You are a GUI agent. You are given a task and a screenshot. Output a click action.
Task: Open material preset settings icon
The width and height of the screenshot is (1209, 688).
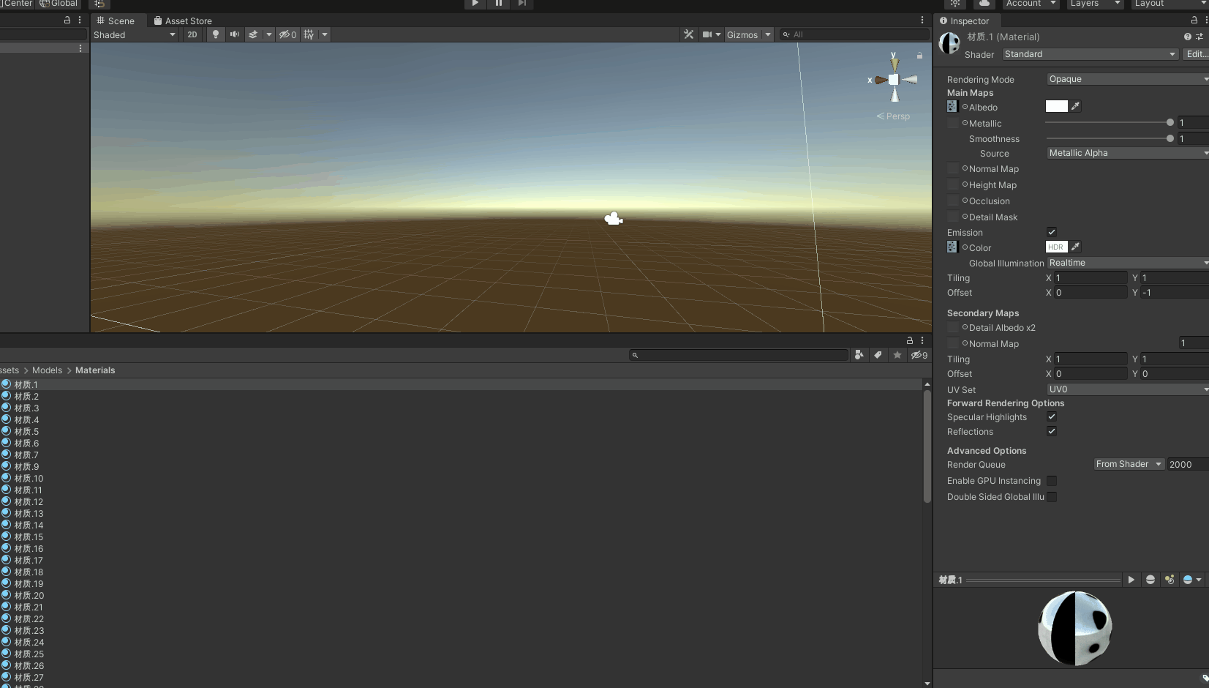point(1199,37)
